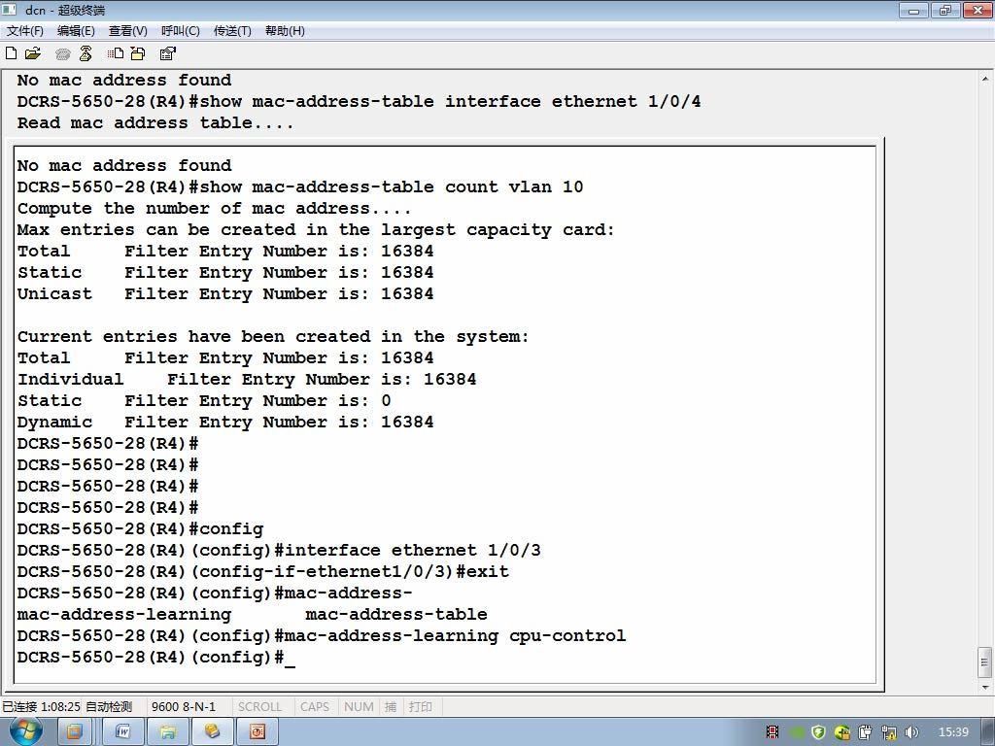Image resolution: width=995 pixels, height=746 pixels.
Task: Click the 'show mac-address-table count vlan 10' line
Action: click(x=300, y=187)
